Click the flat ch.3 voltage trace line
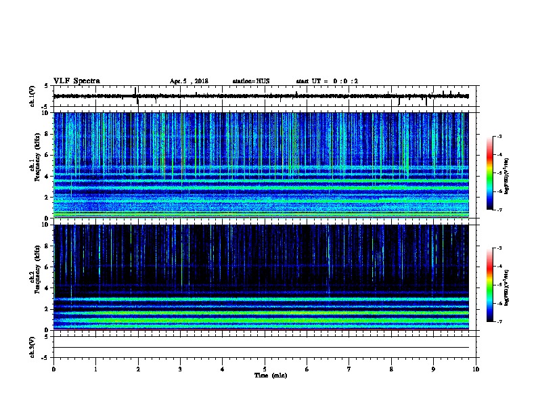 261,348
